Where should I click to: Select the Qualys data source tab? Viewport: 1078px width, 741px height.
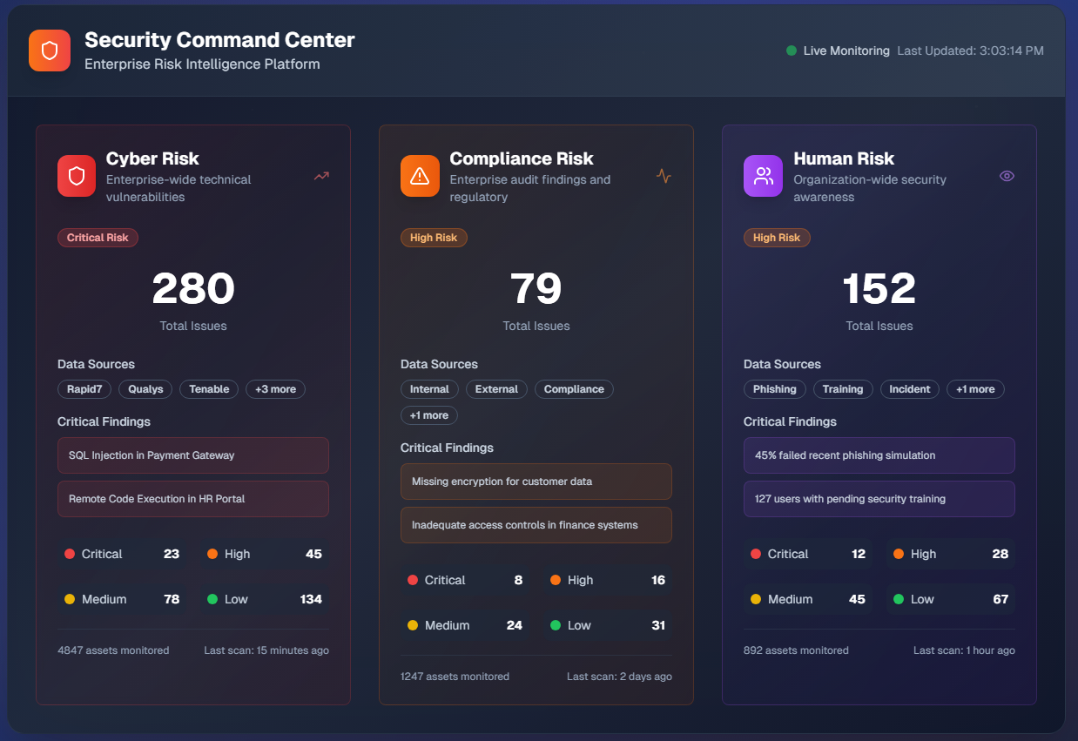click(145, 389)
